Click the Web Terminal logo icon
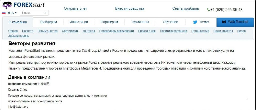 tap(224, 22)
